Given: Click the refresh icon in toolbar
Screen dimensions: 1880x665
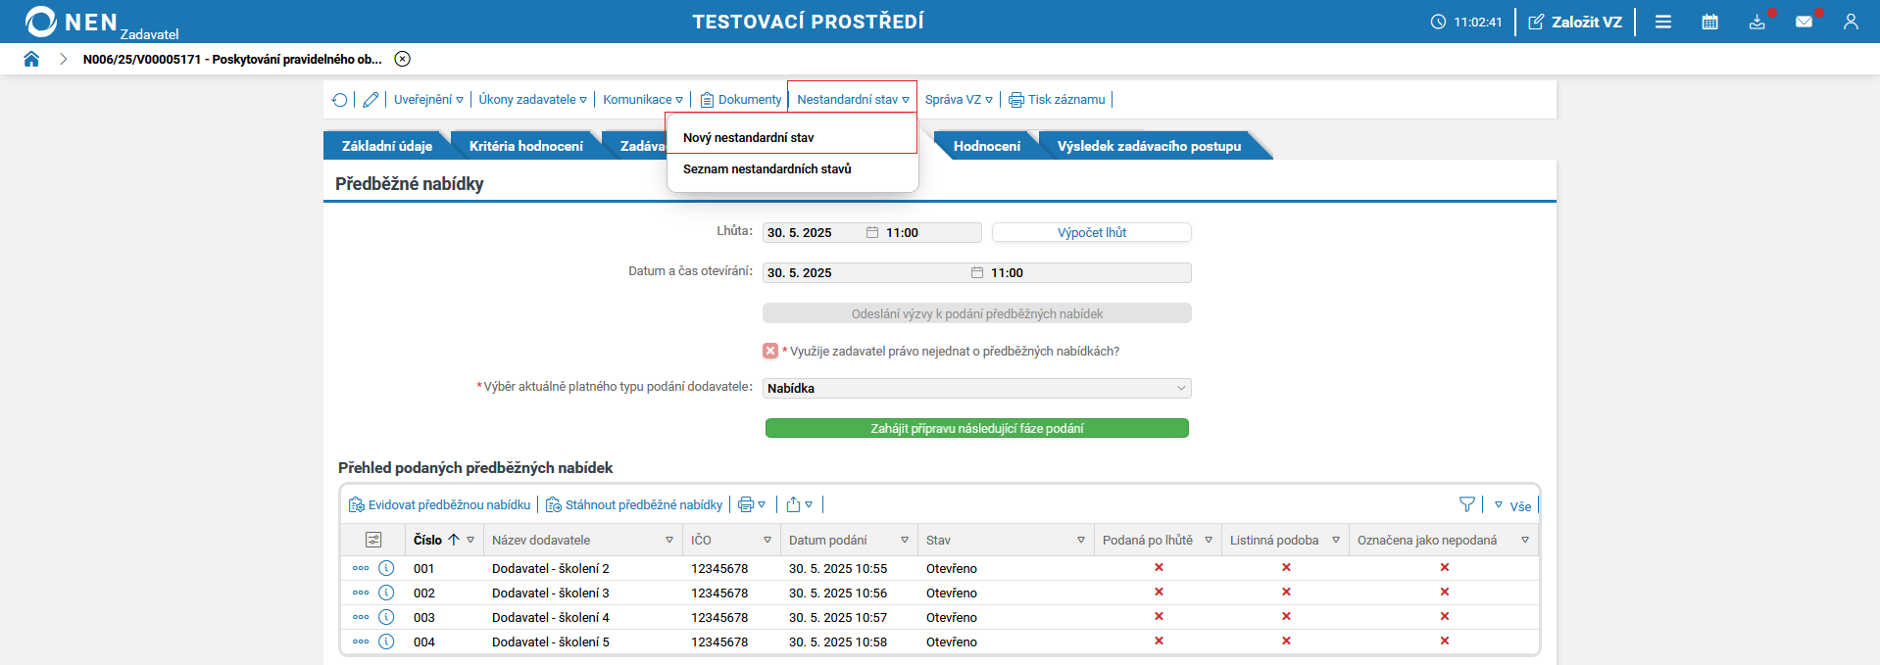Looking at the screenshot, I should pyautogui.click(x=339, y=100).
